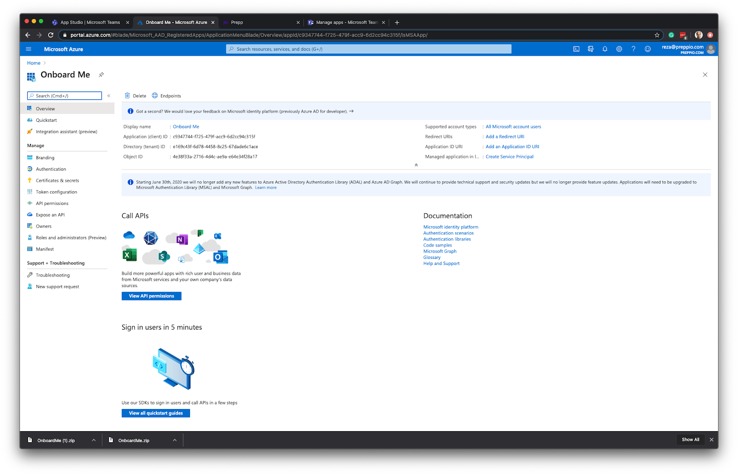Expand options for the OnboardMe.zip download
The image size is (738, 475).
(174, 440)
